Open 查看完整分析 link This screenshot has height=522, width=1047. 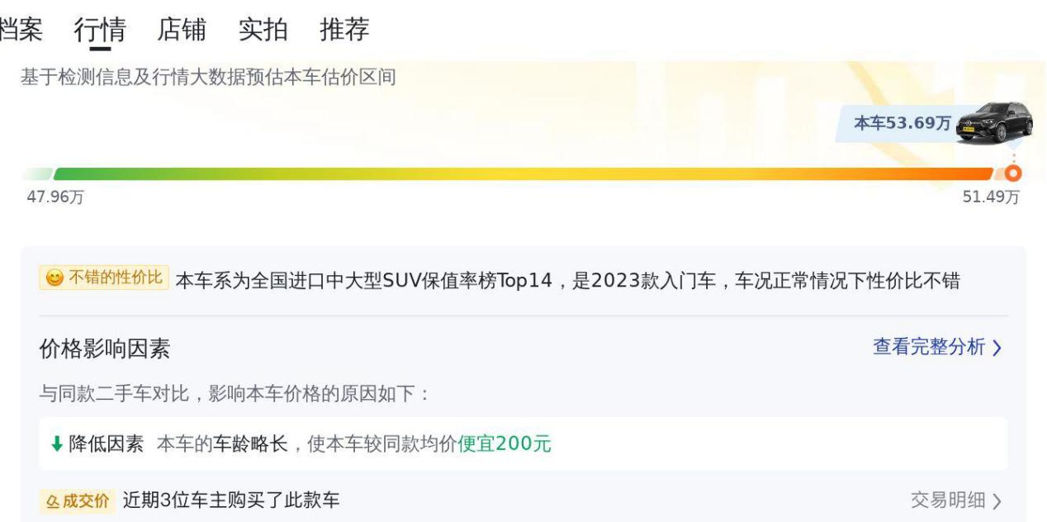929,347
